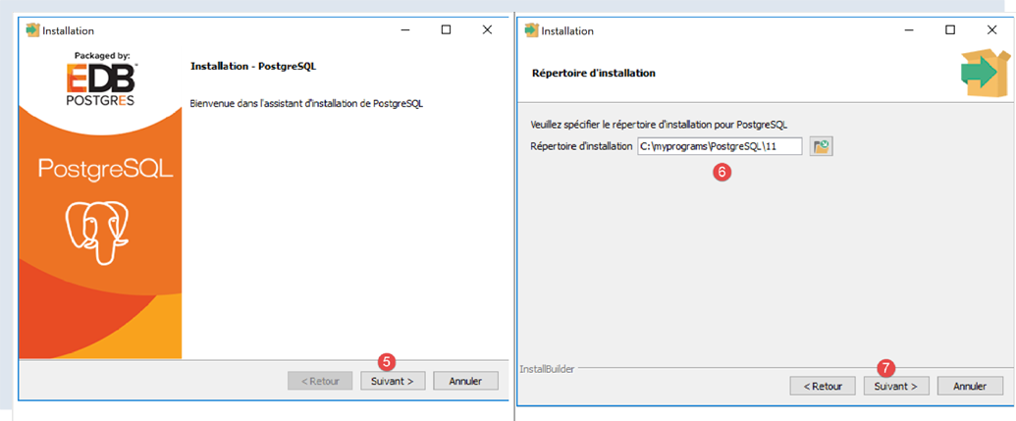Click the title bar installer icon of the directory window
Image resolution: width=1016 pixels, height=421 pixels.
click(x=531, y=30)
